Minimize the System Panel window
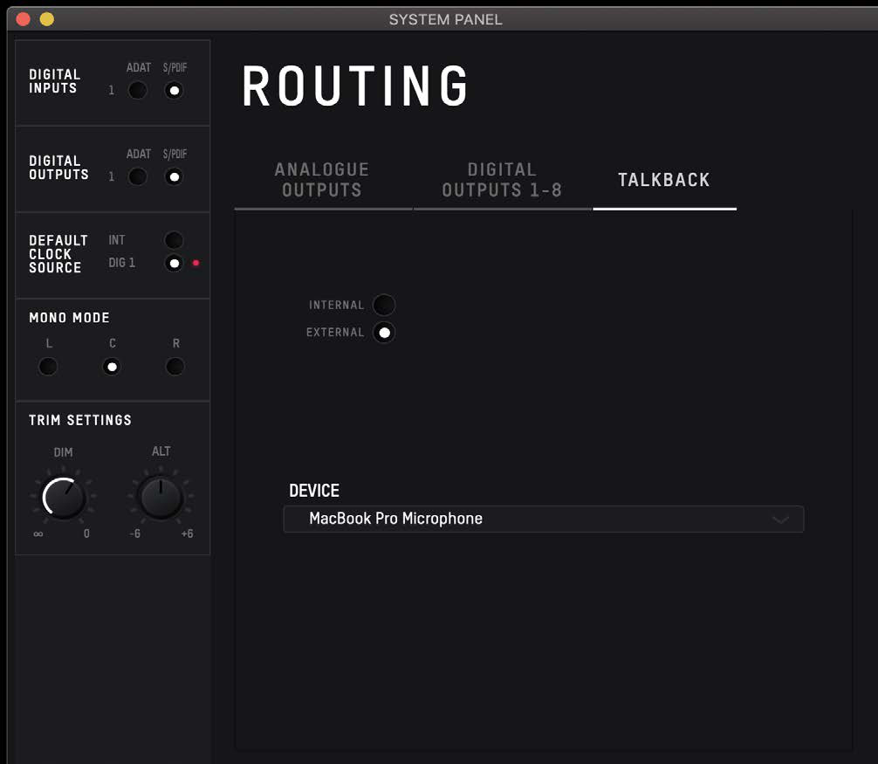Viewport: 878px width, 764px height. click(x=47, y=19)
